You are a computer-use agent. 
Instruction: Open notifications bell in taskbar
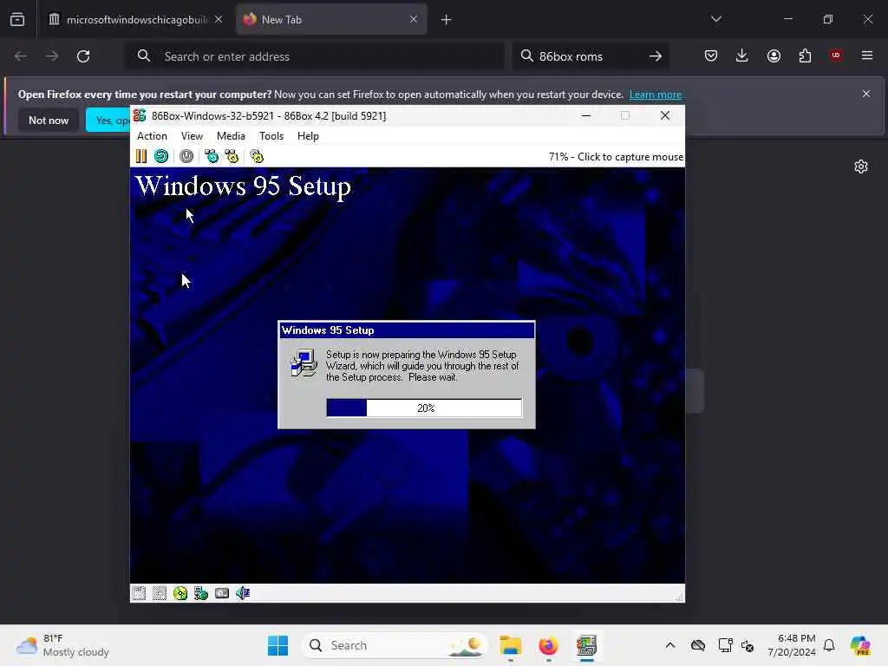(829, 645)
